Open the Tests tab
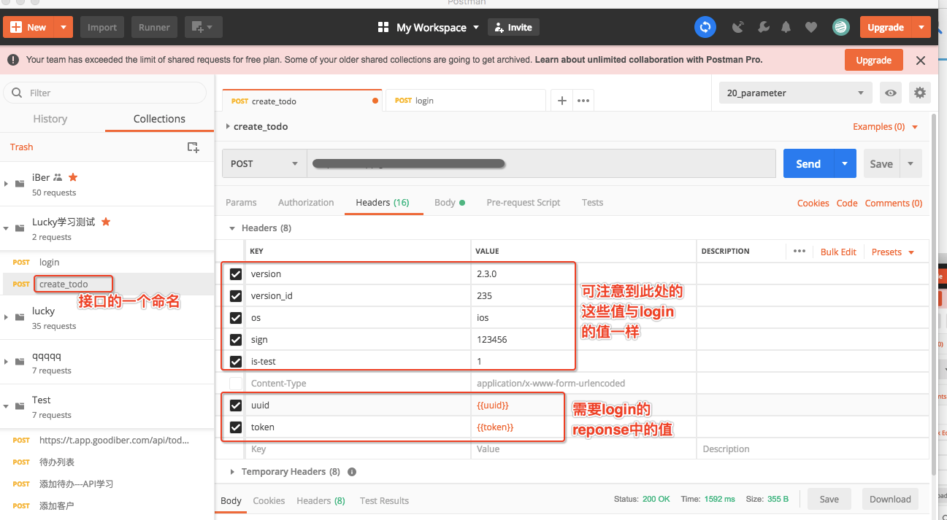The width and height of the screenshot is (947, 520). [x=592, y=203]
